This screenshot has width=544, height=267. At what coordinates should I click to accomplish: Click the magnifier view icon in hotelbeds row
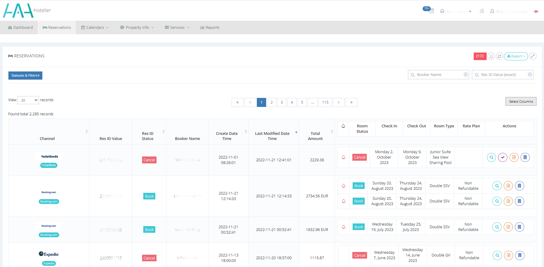pos(491,157)
